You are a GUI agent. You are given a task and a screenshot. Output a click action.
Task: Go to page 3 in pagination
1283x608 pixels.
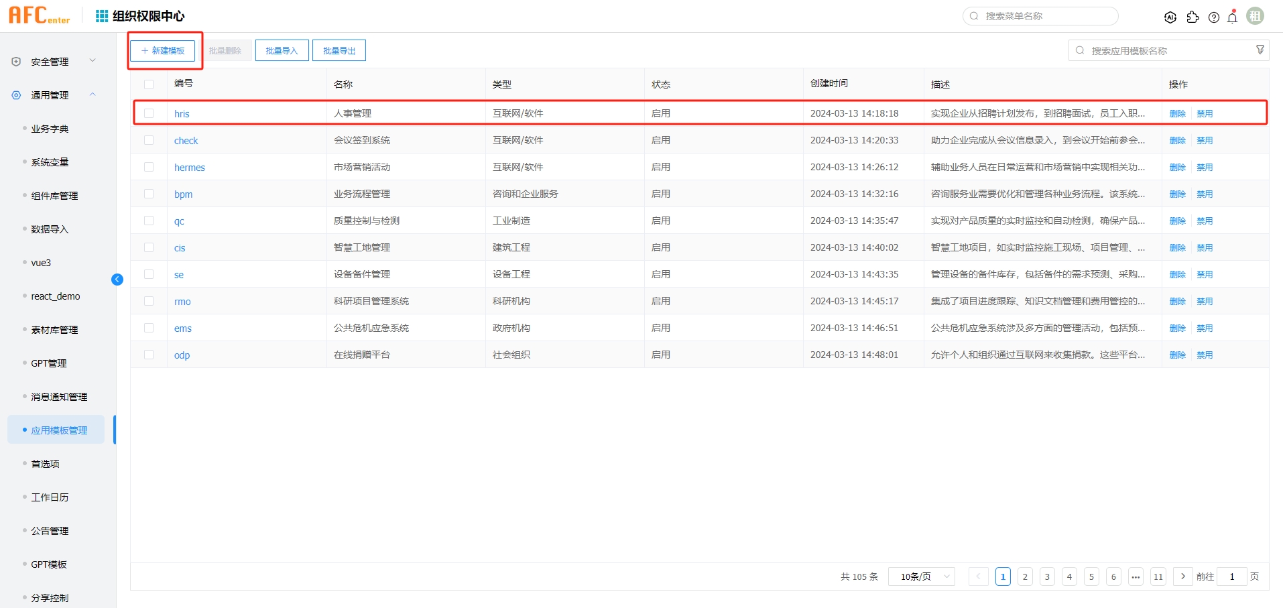[1047, 576]
